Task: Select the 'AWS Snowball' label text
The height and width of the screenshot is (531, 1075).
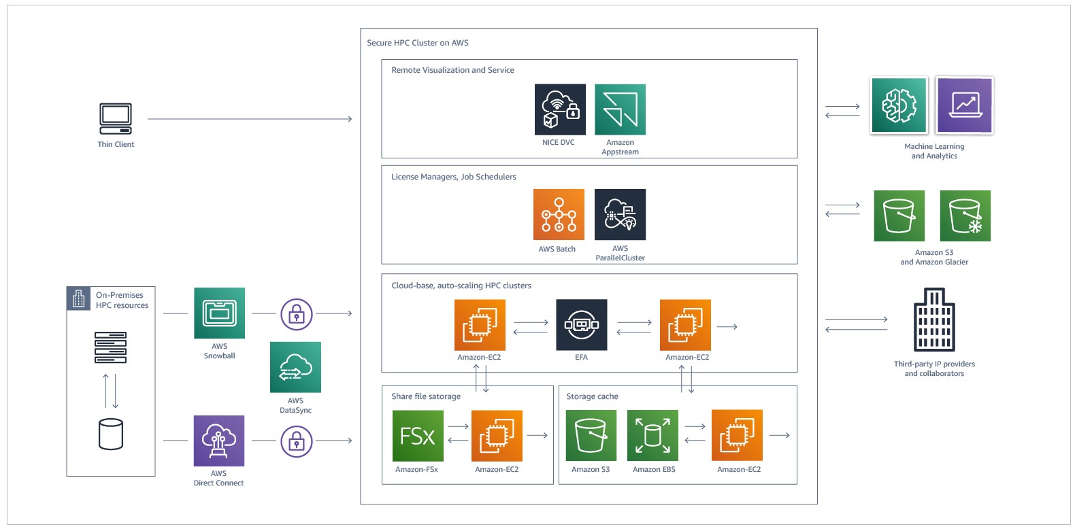Action: [219, 351]
